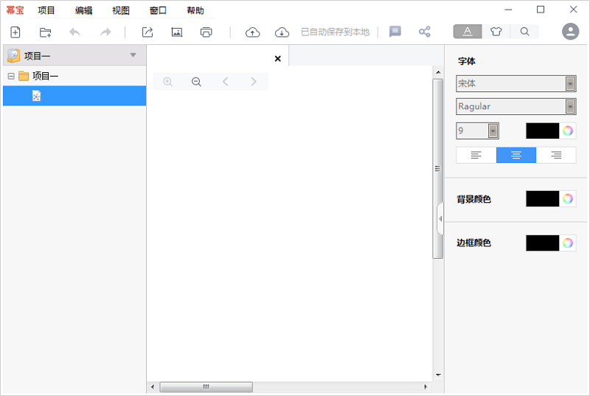Viewport: 590px width, 396px height.
Task: Align text right
Action: point(556,155)
